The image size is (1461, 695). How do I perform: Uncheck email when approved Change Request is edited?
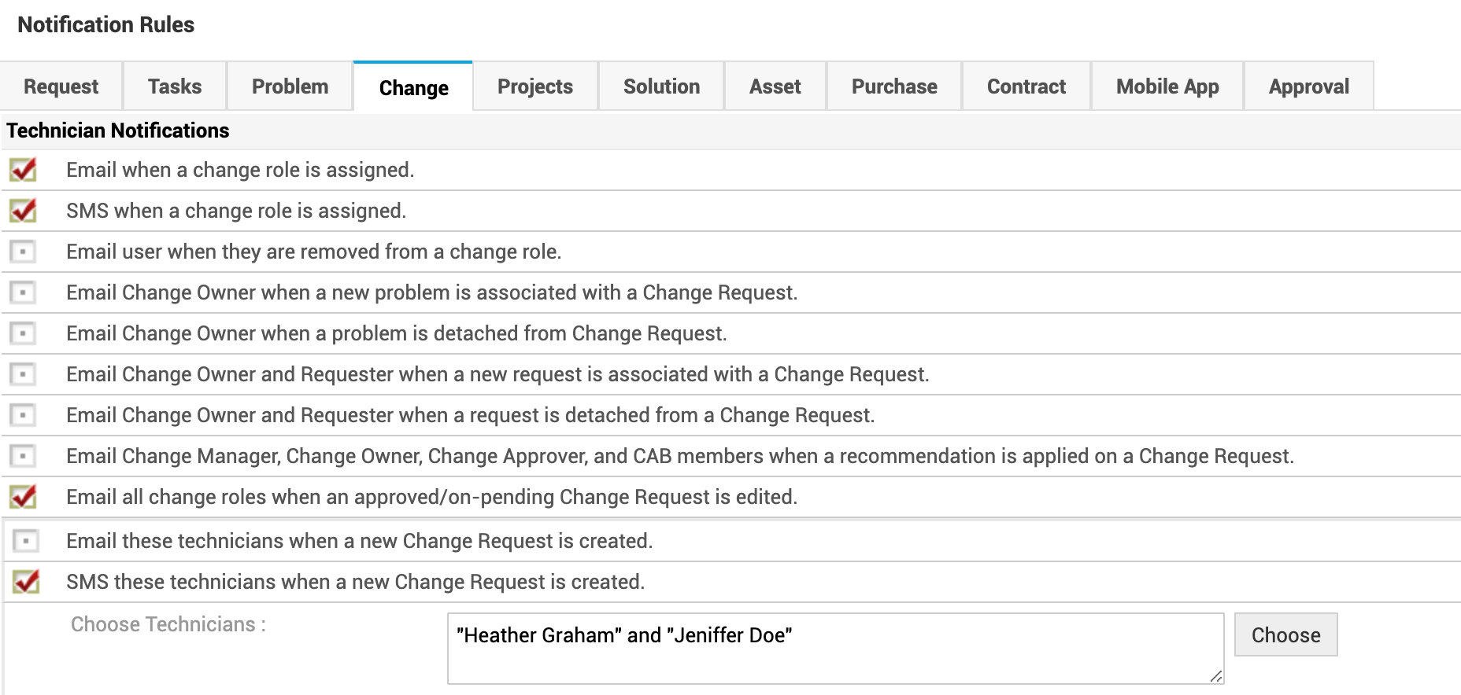click(x=23, y=497)
